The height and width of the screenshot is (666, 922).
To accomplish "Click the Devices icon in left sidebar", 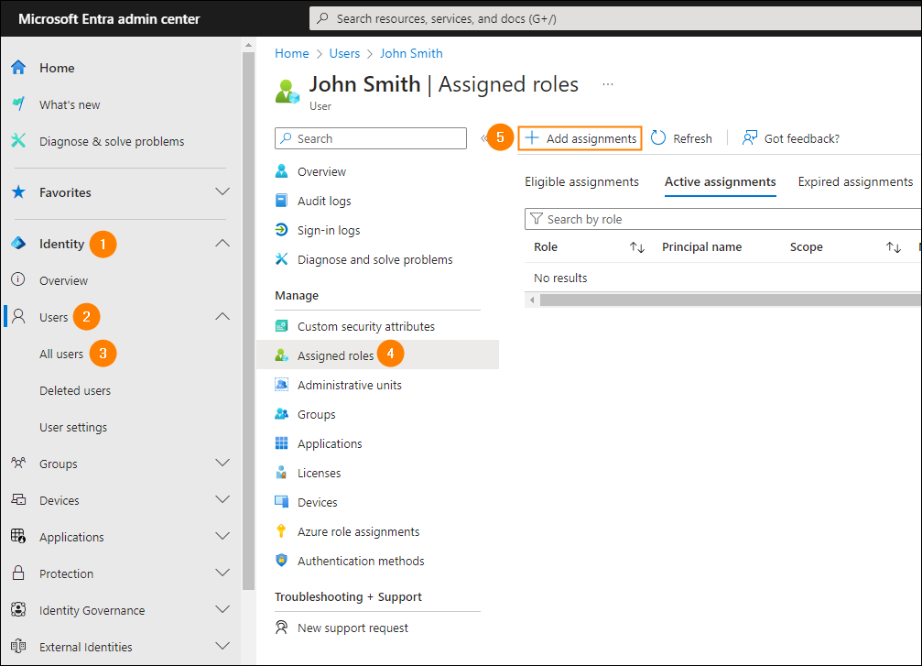I will (18, 499).
